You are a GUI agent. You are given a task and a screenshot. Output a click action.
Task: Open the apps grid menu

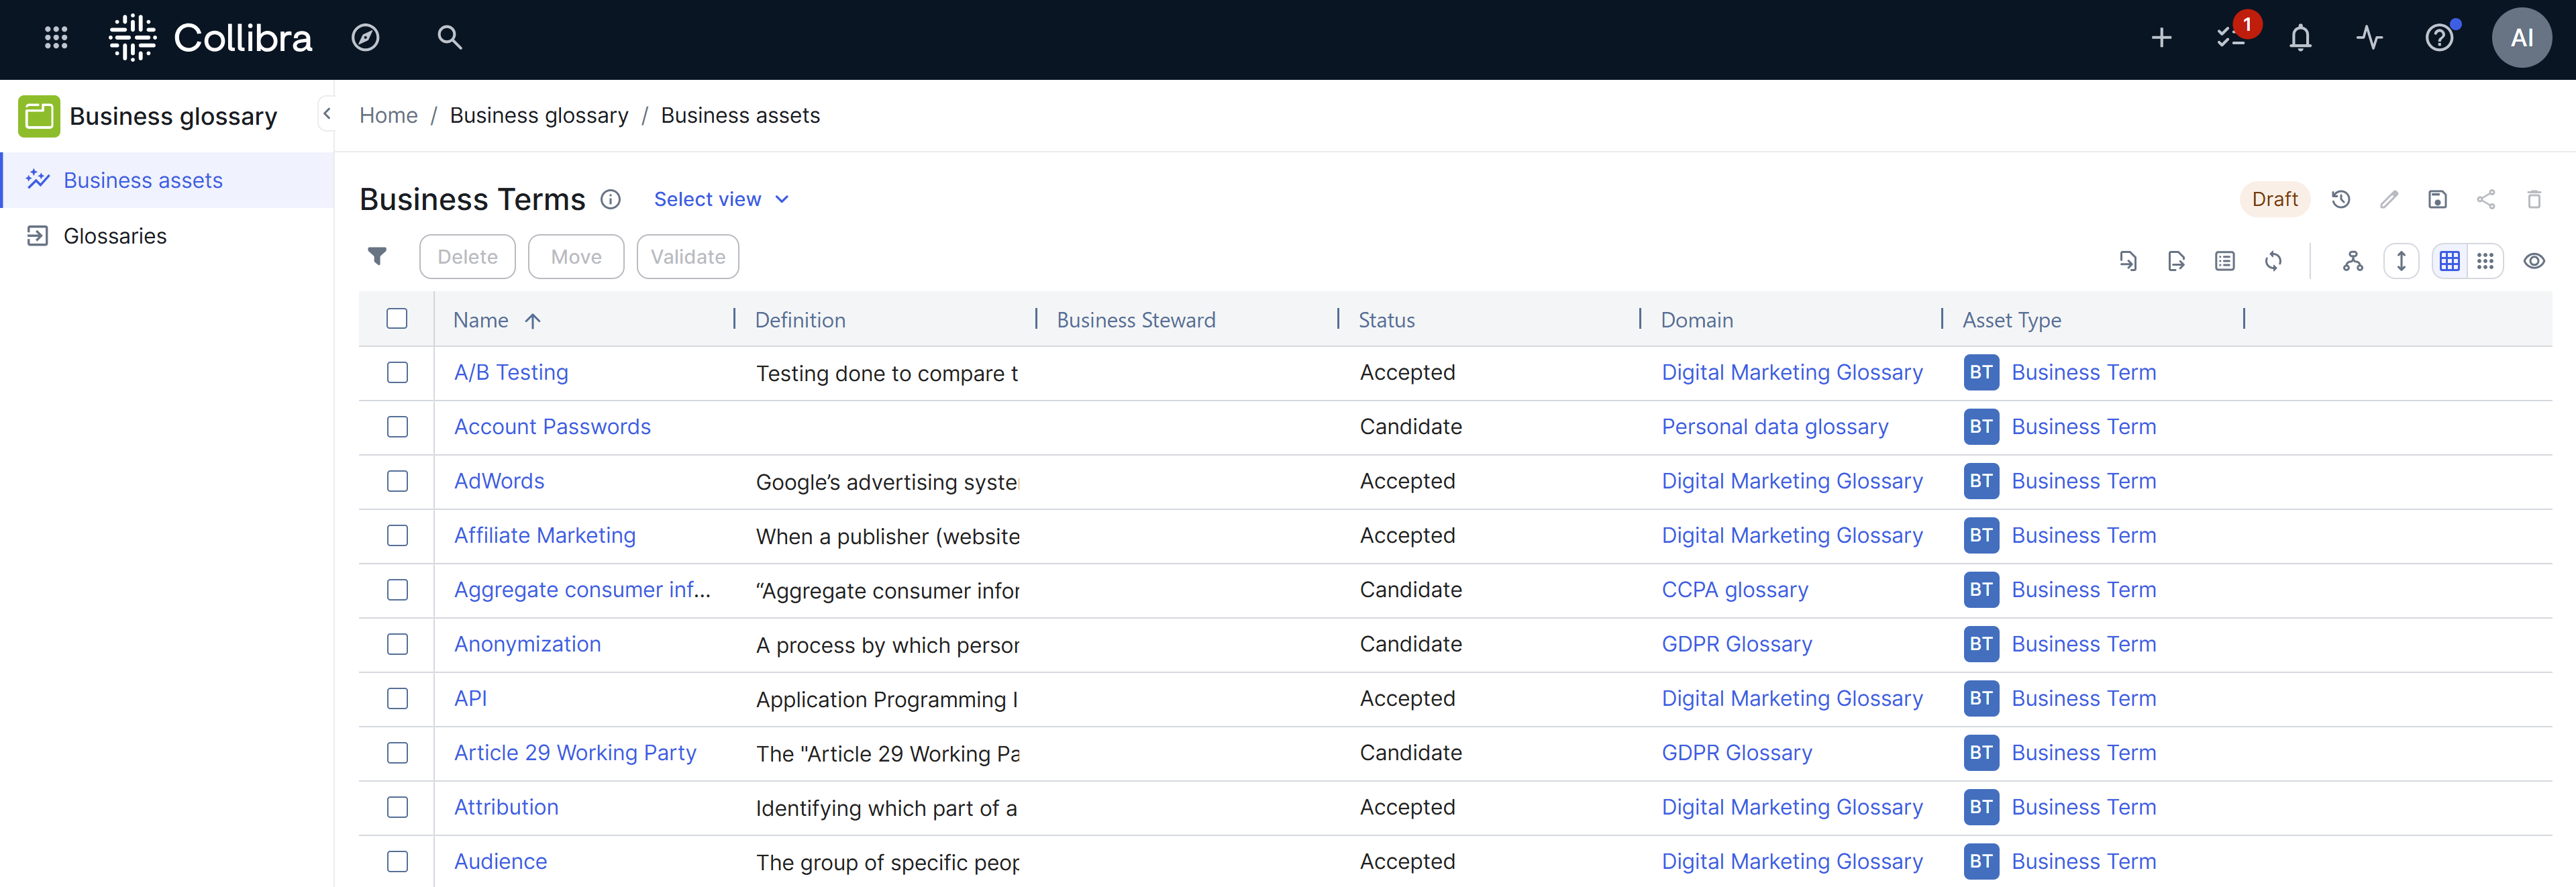56,38
